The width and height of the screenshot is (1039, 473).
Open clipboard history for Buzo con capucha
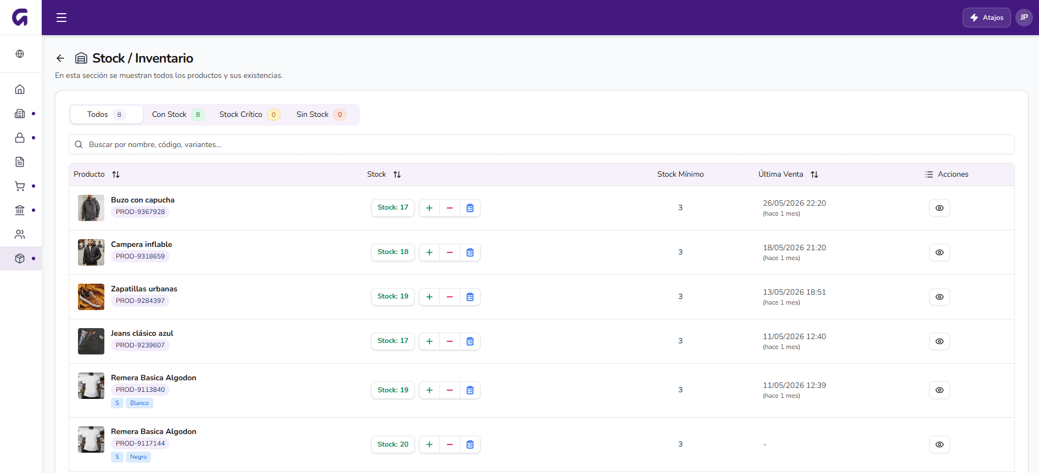tap(470, 208)
